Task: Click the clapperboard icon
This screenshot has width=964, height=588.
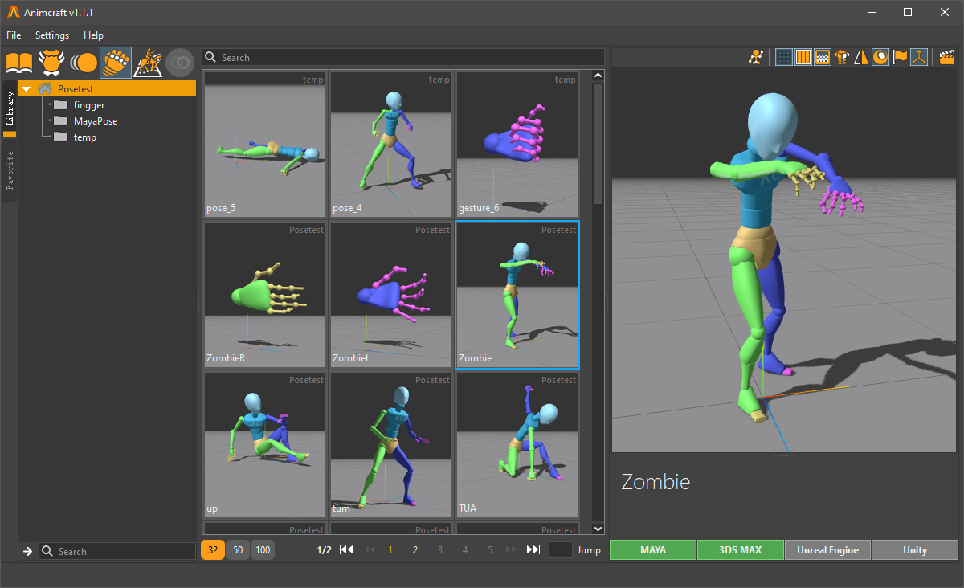Action: (947, 57)
